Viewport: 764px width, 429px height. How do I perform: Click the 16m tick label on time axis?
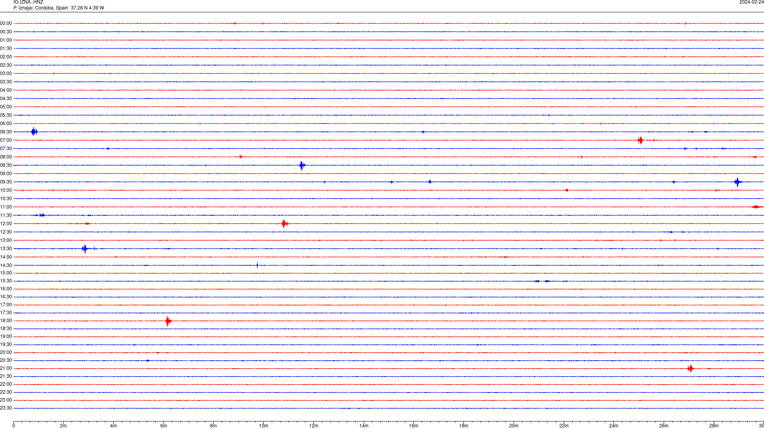414,426
